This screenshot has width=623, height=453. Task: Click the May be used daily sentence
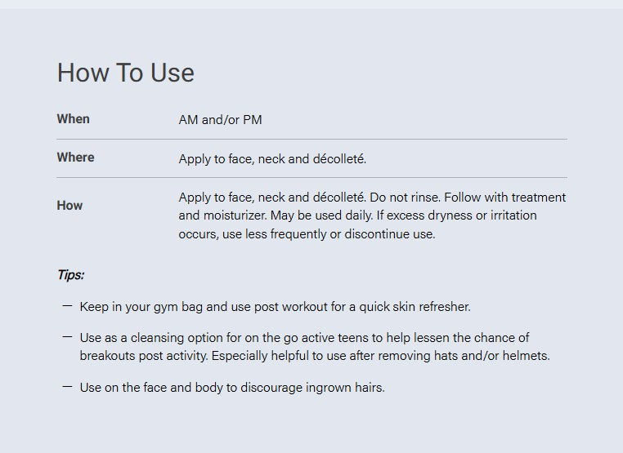(x=322, y=215)
